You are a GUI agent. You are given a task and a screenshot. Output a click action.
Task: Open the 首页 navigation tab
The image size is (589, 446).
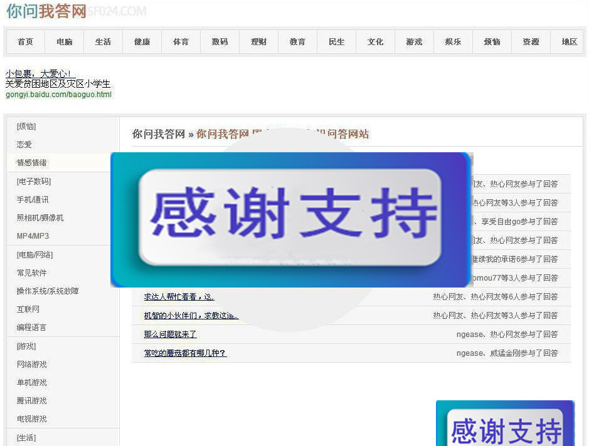pyautogui.click(x=24, y=42)
